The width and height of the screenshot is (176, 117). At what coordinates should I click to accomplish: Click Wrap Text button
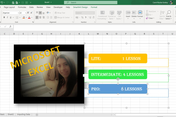click(60, 13)
